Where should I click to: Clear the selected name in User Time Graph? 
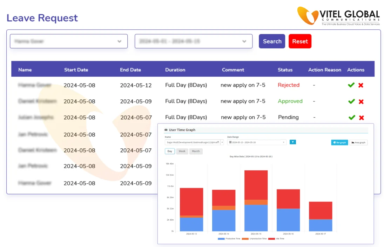point(218,142)
